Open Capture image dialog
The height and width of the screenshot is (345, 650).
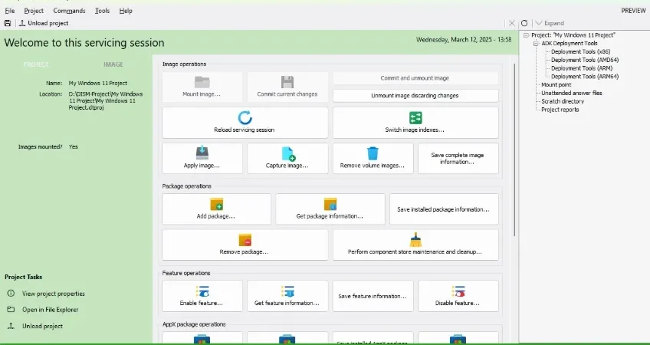pos(287,159)
